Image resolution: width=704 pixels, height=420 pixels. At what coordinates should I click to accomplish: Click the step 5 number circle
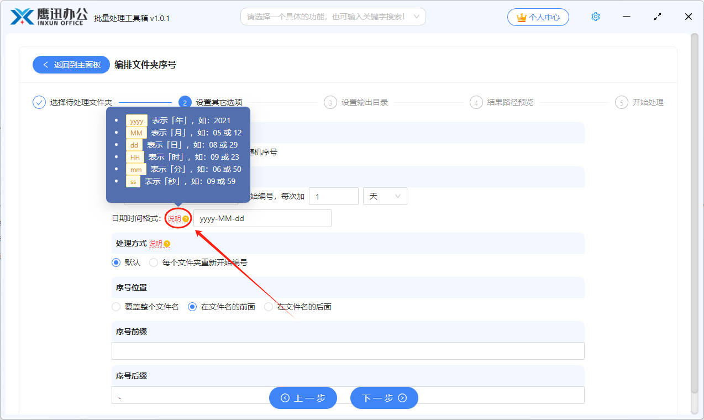point(622,102)
